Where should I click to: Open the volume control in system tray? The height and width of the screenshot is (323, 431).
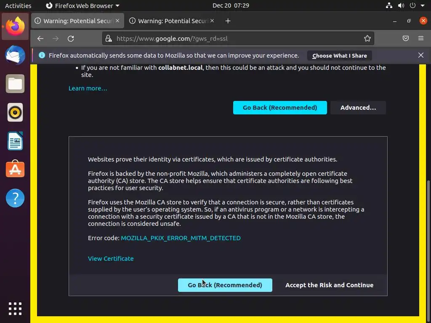[x=401, y=5]
